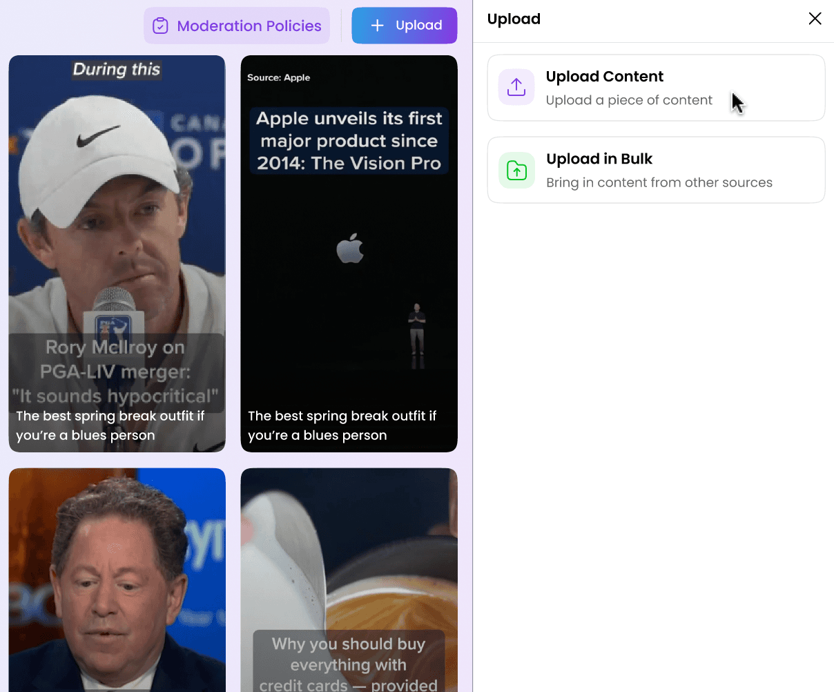834x692 pixels.
Task: Open the credit cards video thumbnail
Action: click(x=349, y=580)
